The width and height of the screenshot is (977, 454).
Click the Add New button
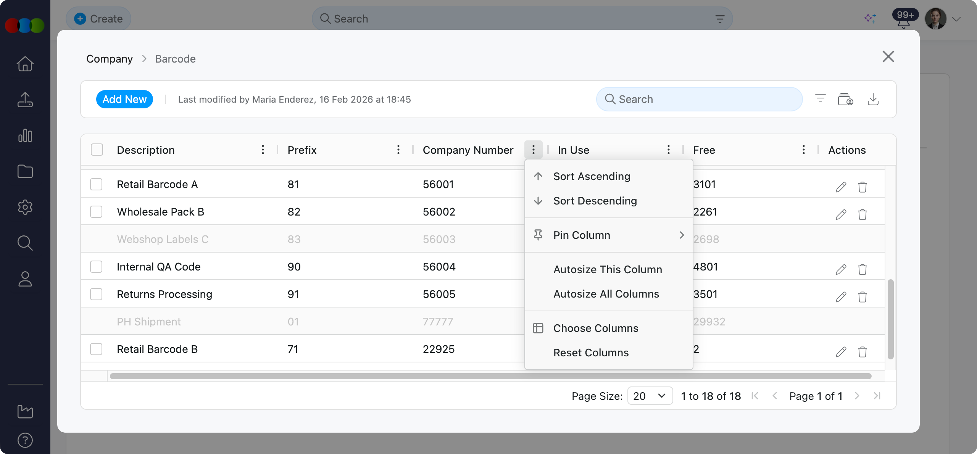[x=124, y=99]
